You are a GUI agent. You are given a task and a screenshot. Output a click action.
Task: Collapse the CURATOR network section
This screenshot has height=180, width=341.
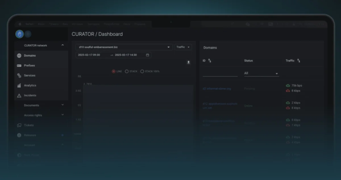(63, 45)
